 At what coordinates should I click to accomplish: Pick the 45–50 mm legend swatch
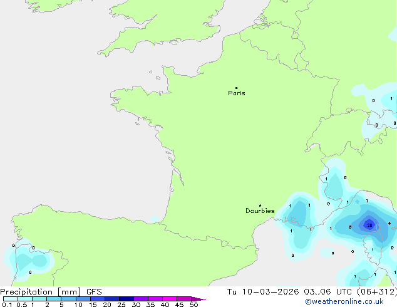coord(184,299)
